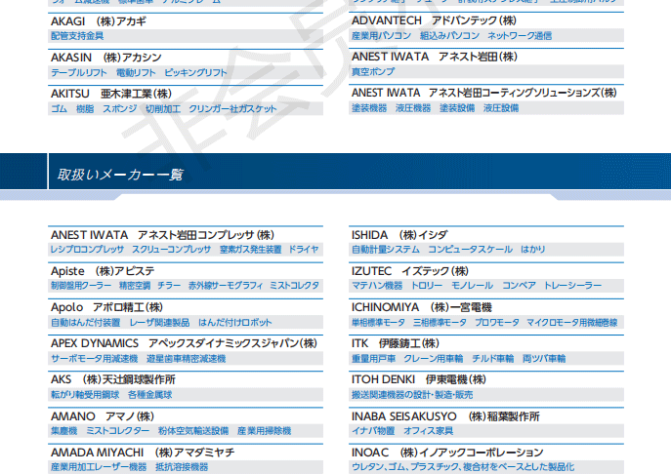Viewport: 671px width, 474px height.
Task: Click the 組込みパソコン keyword
Action: click(x=449, y=35)
